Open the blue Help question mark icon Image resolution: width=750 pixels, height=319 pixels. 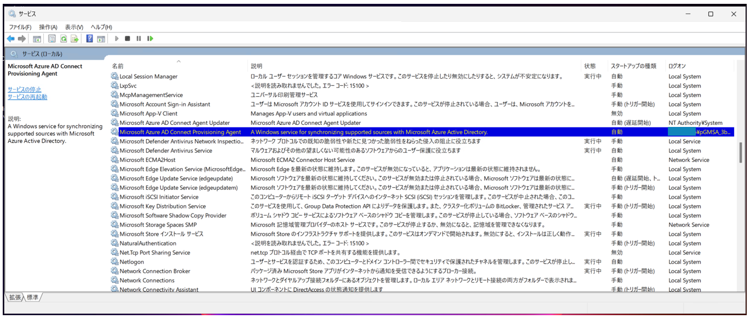pyautogui.click(x=90, y=39)
